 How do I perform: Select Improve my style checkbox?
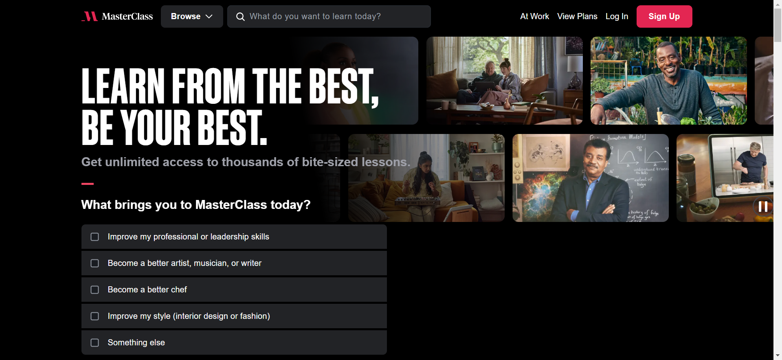pos(95,316)
